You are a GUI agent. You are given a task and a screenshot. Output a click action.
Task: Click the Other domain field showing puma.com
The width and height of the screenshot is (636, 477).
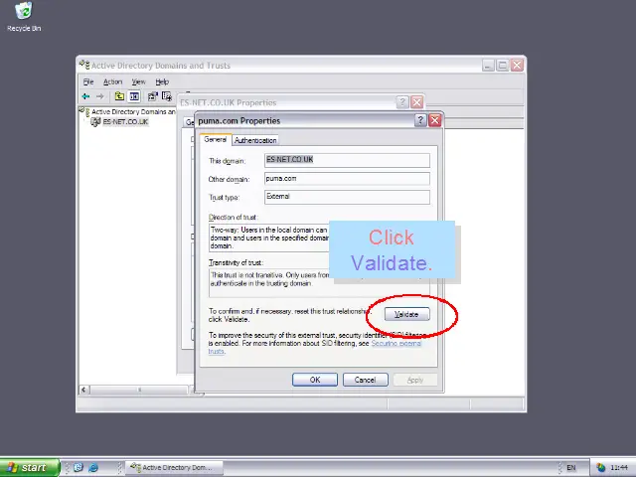point(347,179)
